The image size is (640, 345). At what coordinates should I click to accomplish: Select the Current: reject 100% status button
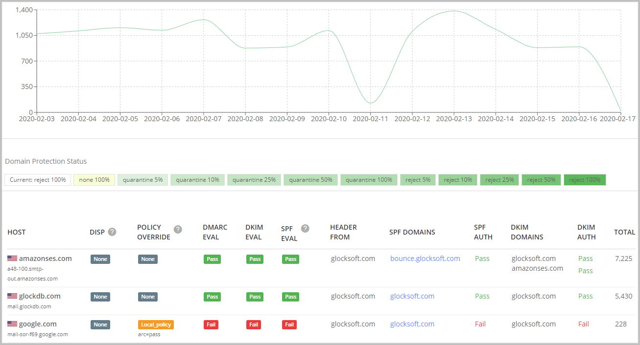[37, 179]
